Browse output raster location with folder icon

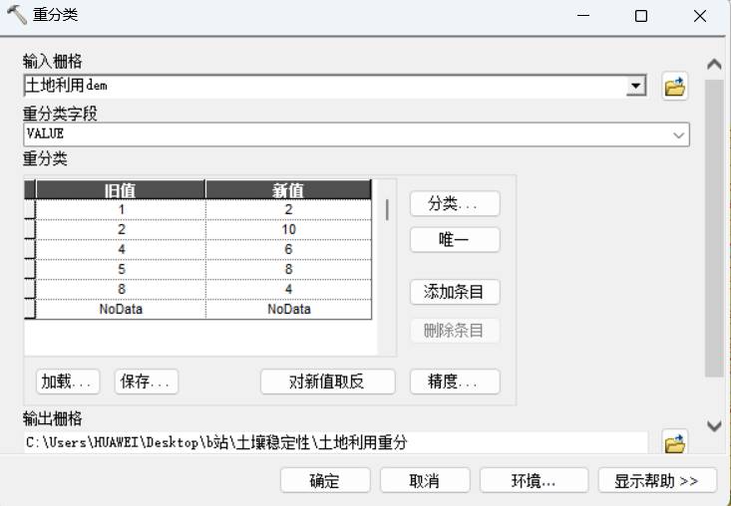pos(675,442)
